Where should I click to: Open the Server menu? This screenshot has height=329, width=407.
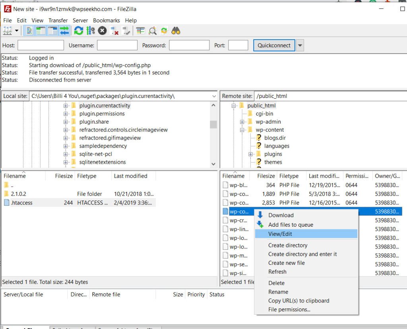(x=80, y=21)
